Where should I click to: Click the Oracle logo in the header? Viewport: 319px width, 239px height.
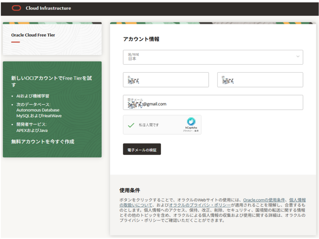point(16,8)
